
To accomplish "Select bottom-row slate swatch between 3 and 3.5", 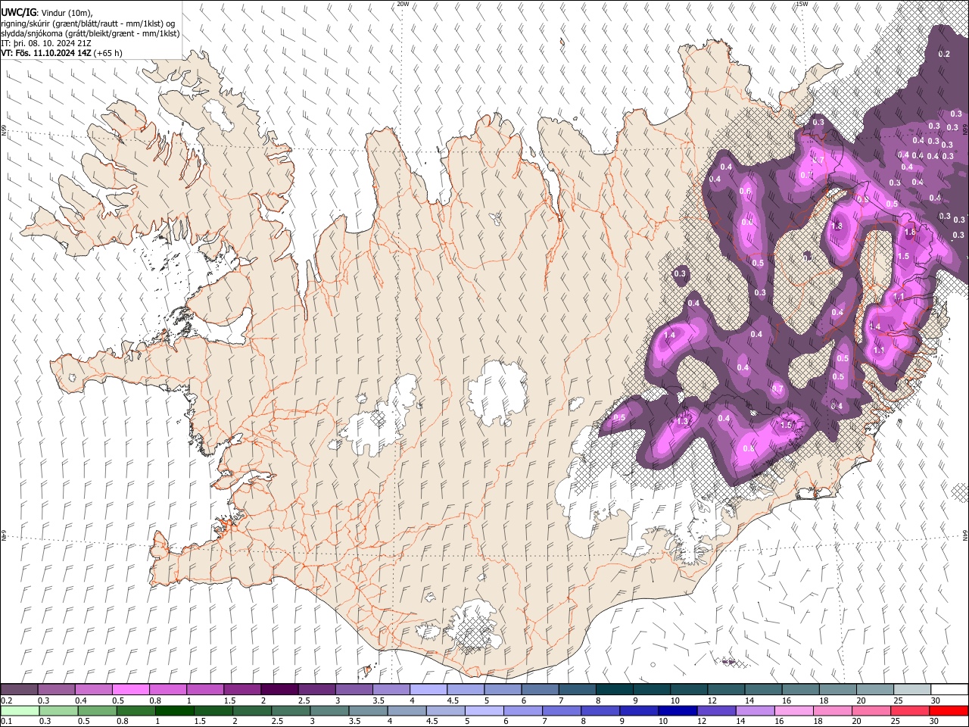I will coord(329,710).
